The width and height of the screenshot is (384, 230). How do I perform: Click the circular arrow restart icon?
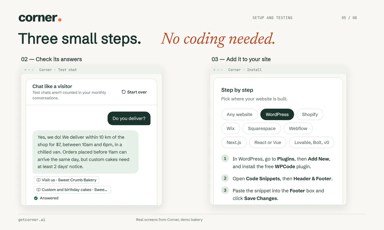point(124,92)
